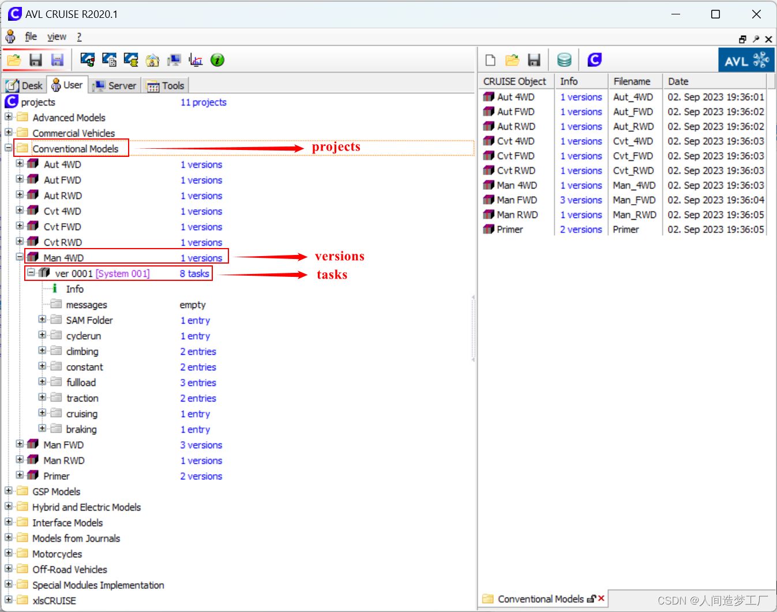
Task: Click the Cvt FWD object icon in right list
Action: click(489, 156)
